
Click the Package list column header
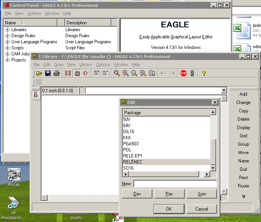pos(166,113)
